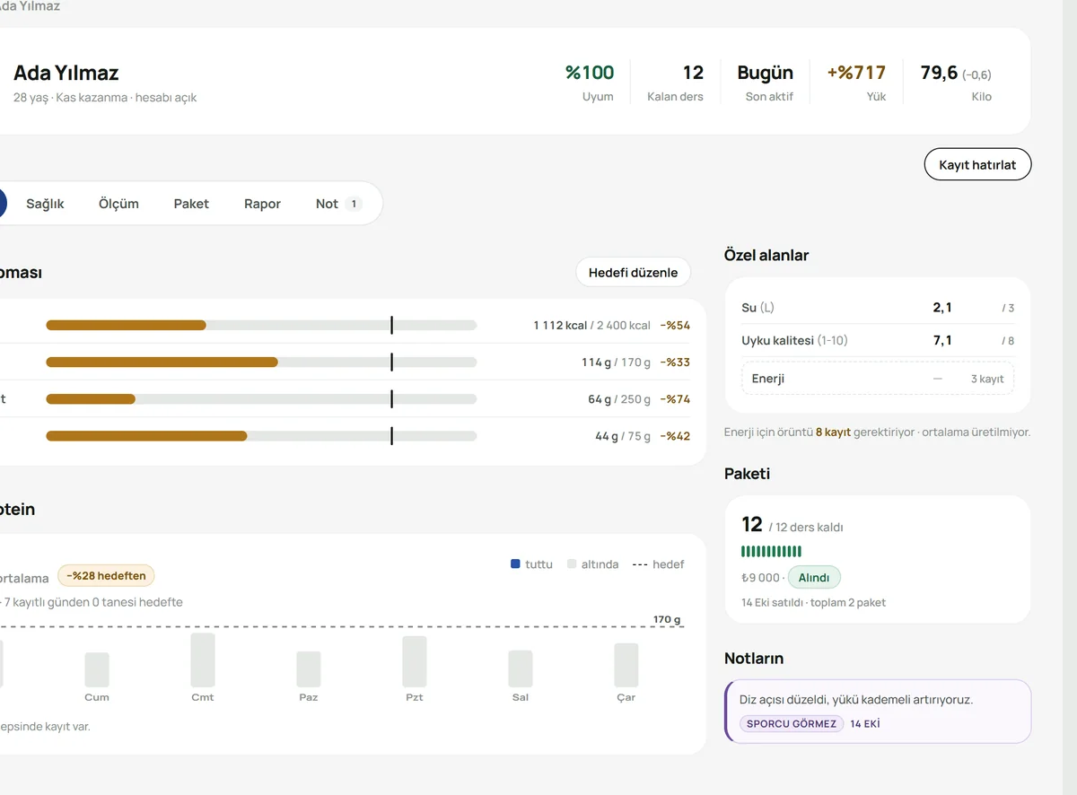Click the Sal bar in the chart
This screenshot has width=1077, height=795.
(521, 668)
